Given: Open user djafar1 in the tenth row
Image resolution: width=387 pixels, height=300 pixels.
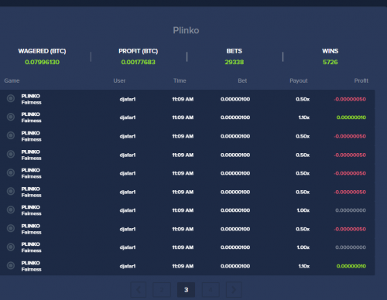Looking at the screenshot, I should pos(128,266).
